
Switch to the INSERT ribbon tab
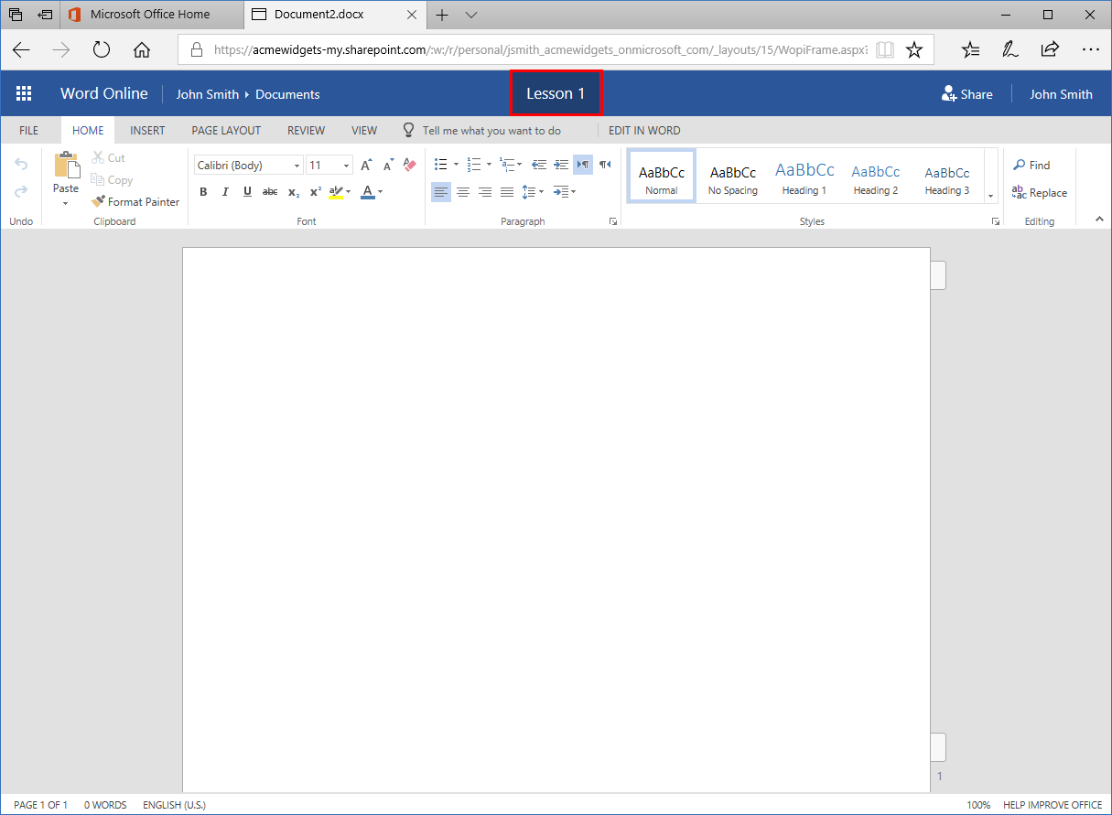pos(147,130)
